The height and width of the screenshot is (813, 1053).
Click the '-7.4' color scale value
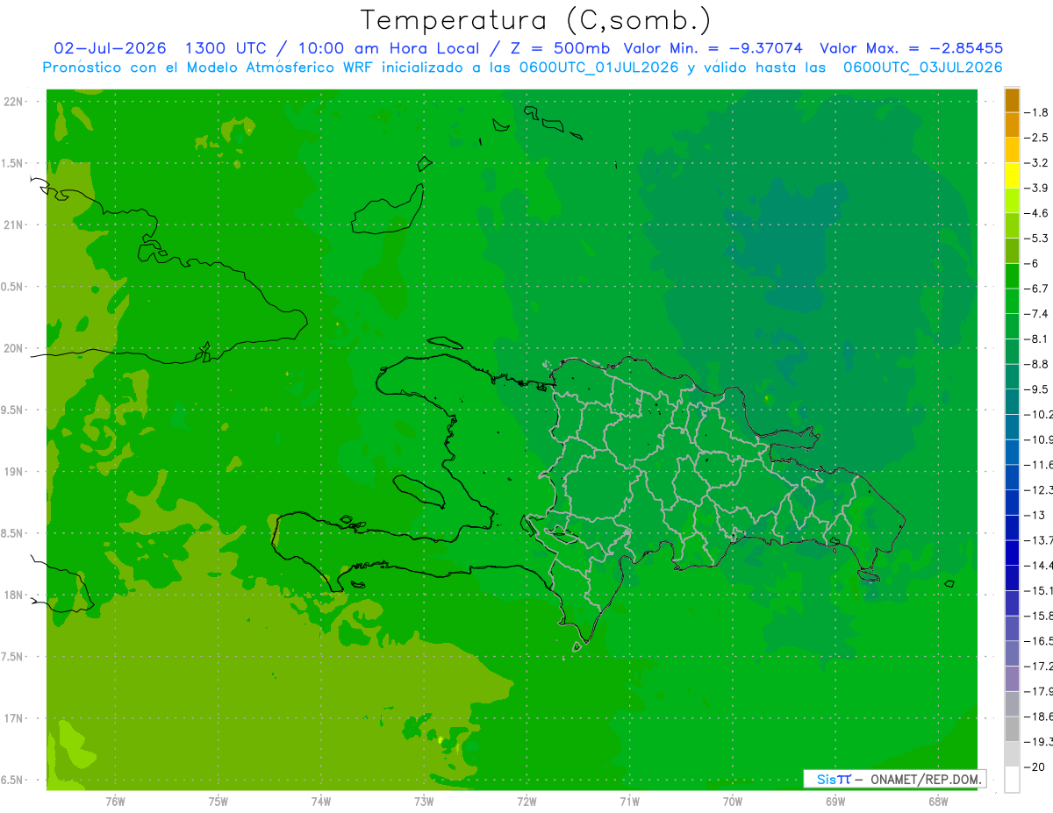(1037, 314)
